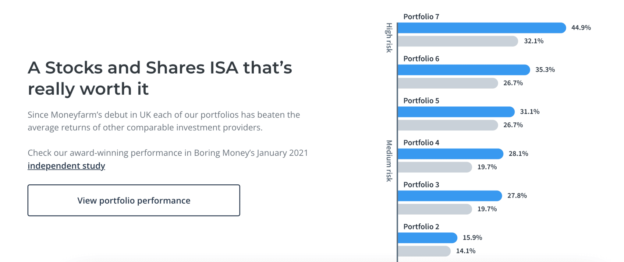
Task: Select the Portfolio 6 label
Action: click(421, 58)
